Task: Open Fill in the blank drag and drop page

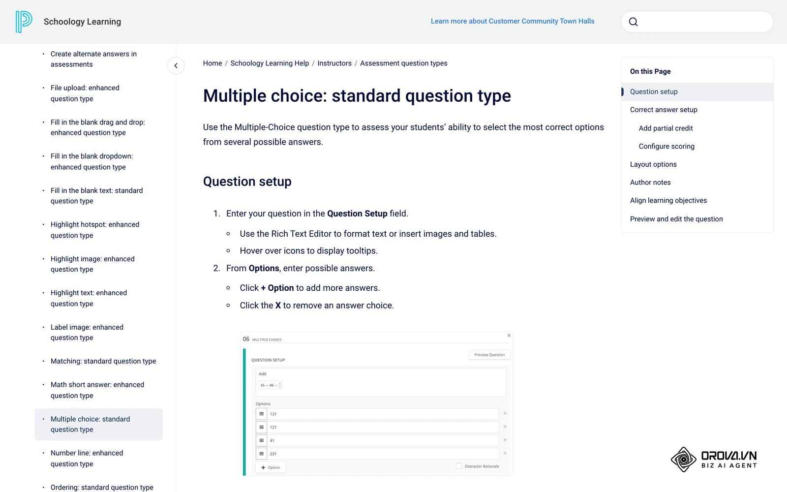Action: point(98,127)
